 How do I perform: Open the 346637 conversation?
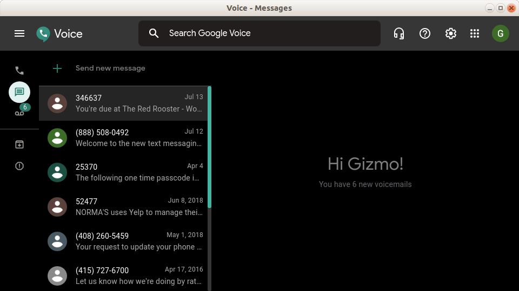[x=123, y=103]
